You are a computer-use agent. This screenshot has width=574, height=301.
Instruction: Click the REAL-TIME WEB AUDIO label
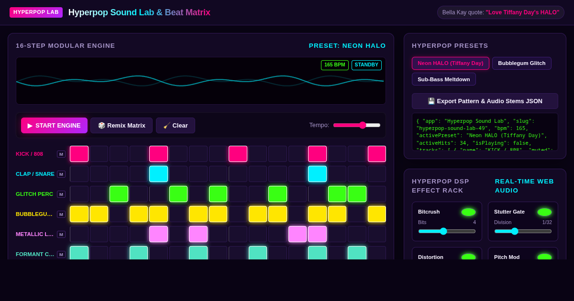click(524, 186)
